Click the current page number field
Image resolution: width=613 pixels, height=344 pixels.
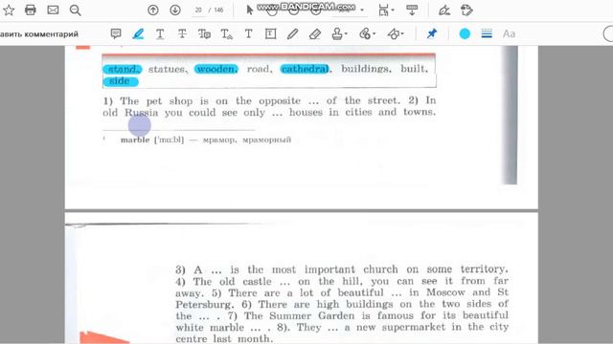198,11
